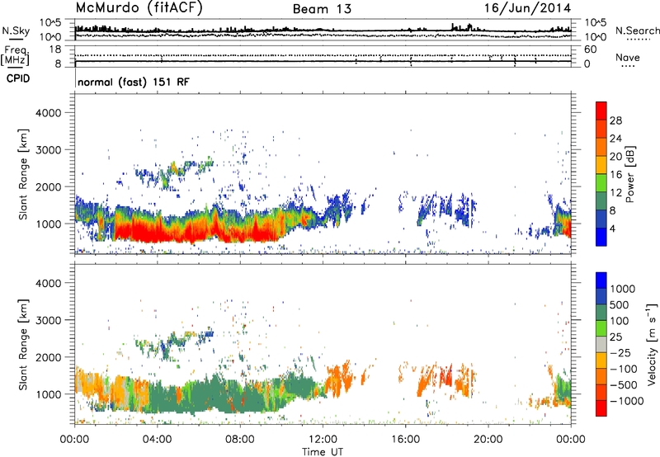The width and height of the screenshot is (660, 457).
Task: Click the Power color bar segment between 16 and 20
Action: point(601,165)
